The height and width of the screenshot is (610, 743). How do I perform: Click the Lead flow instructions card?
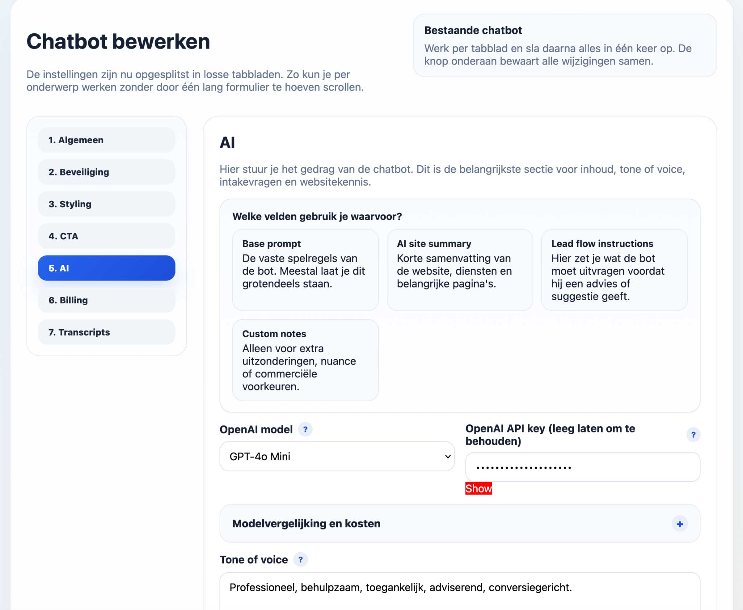click(614, 270)
